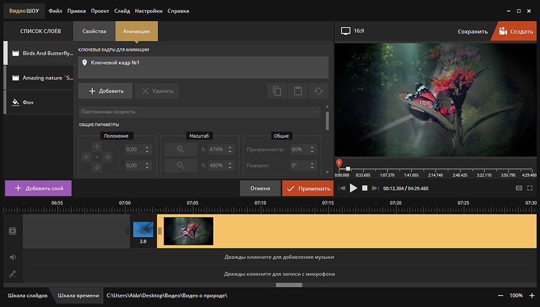
Task: Open 16:9 aspect ratio selector
Action: point(352,31)
